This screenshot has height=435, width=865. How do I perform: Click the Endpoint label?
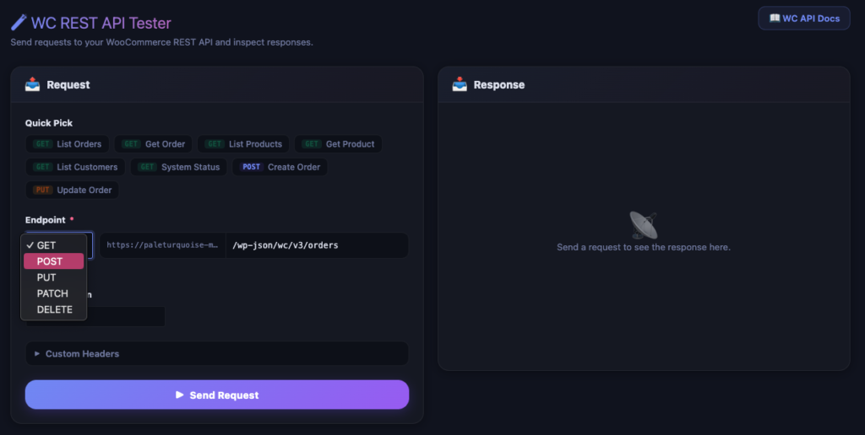click(x=46, y=220)
